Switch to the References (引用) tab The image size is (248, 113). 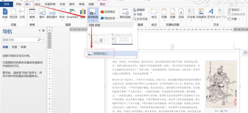pos(62,4)
